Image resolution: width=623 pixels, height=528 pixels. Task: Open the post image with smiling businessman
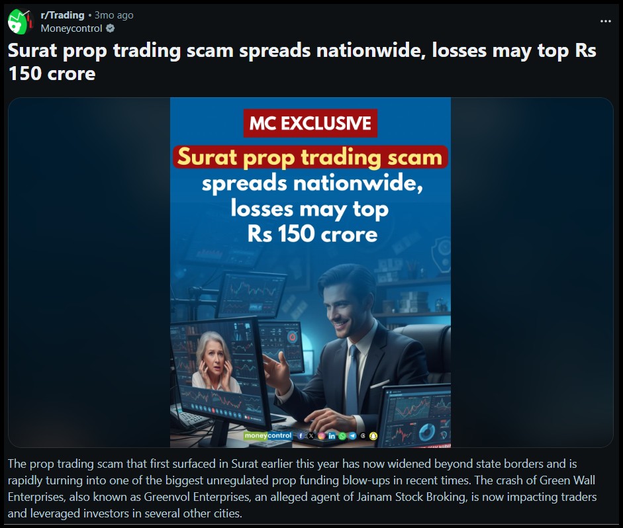coord(311,273)
